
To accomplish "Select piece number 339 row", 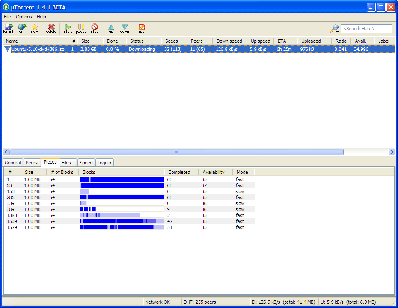I will tap(129, 203).
